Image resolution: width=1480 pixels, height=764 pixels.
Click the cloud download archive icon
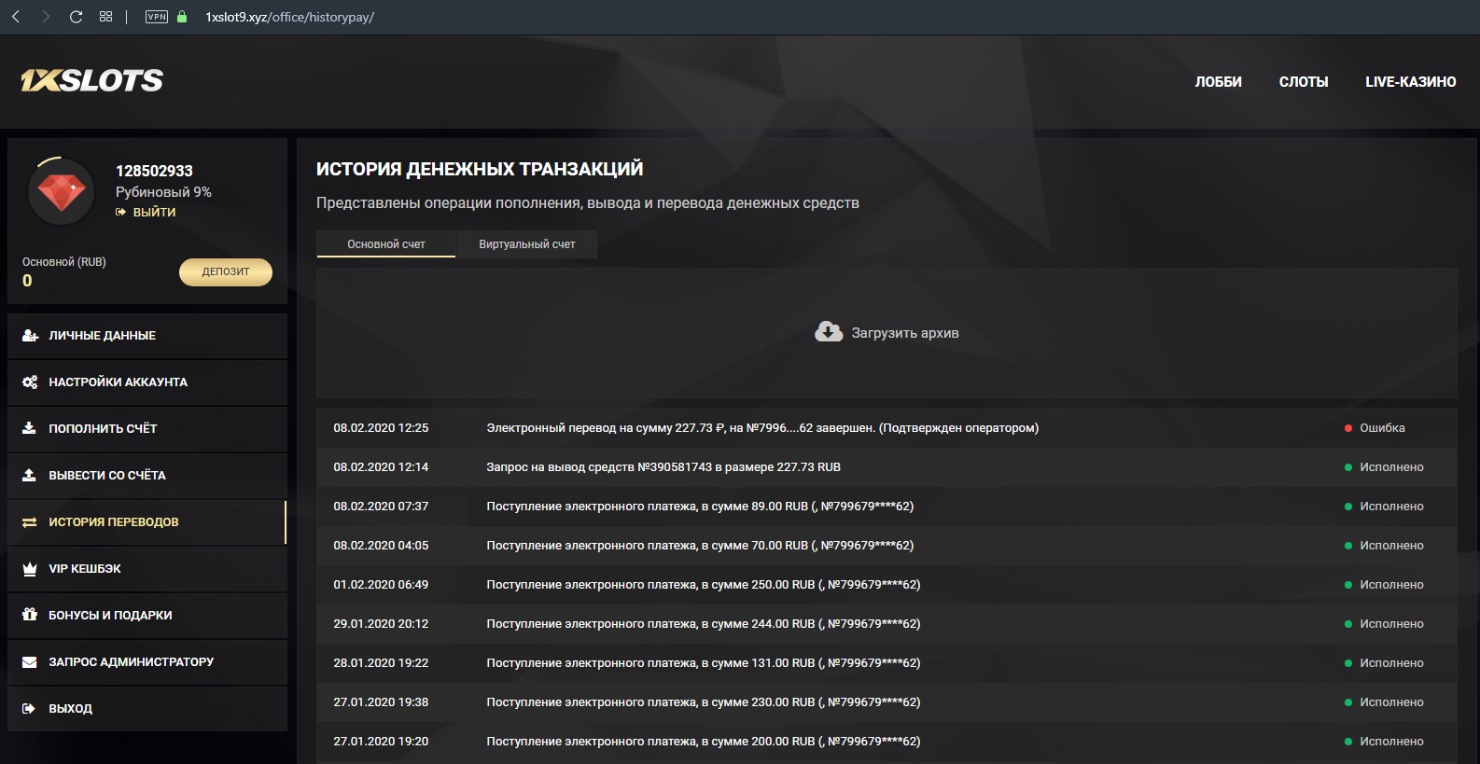click(x=829, y=332)
